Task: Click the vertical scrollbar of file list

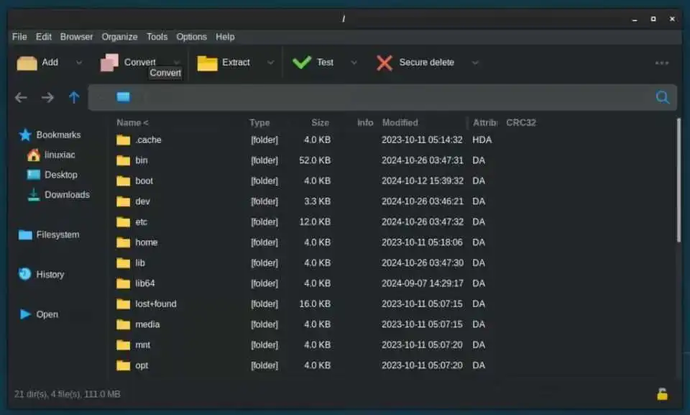Action: point(678,180)
